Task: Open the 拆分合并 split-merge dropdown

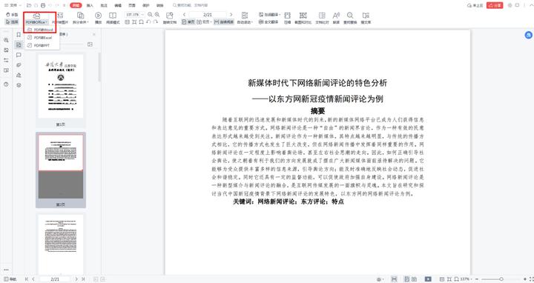Action: click(81, 19)
